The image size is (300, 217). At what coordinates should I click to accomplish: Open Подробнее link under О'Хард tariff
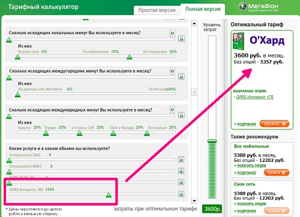[247, 124]
